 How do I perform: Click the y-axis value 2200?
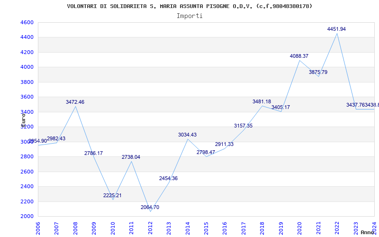27,201
